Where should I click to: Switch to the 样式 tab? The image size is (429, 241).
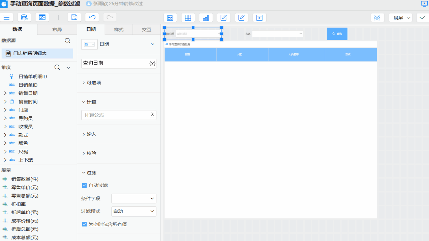click(x=119, y=30)
